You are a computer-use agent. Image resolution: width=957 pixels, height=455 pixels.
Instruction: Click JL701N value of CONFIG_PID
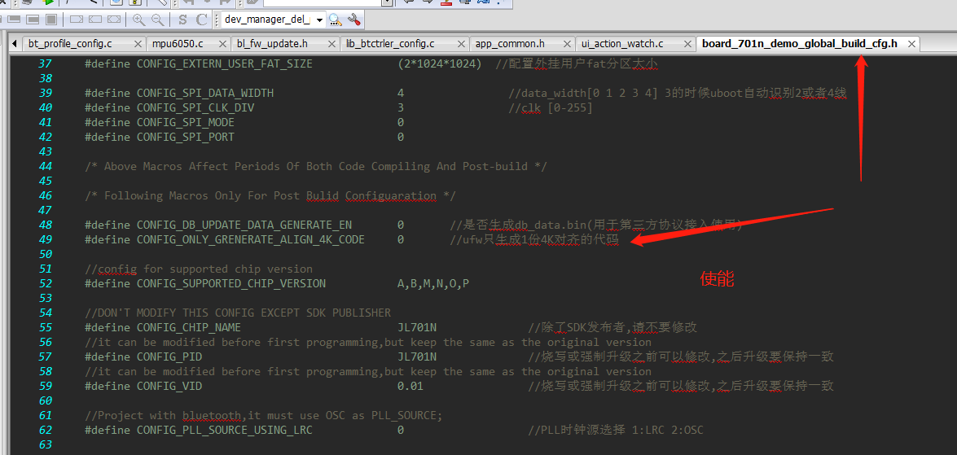417,357
